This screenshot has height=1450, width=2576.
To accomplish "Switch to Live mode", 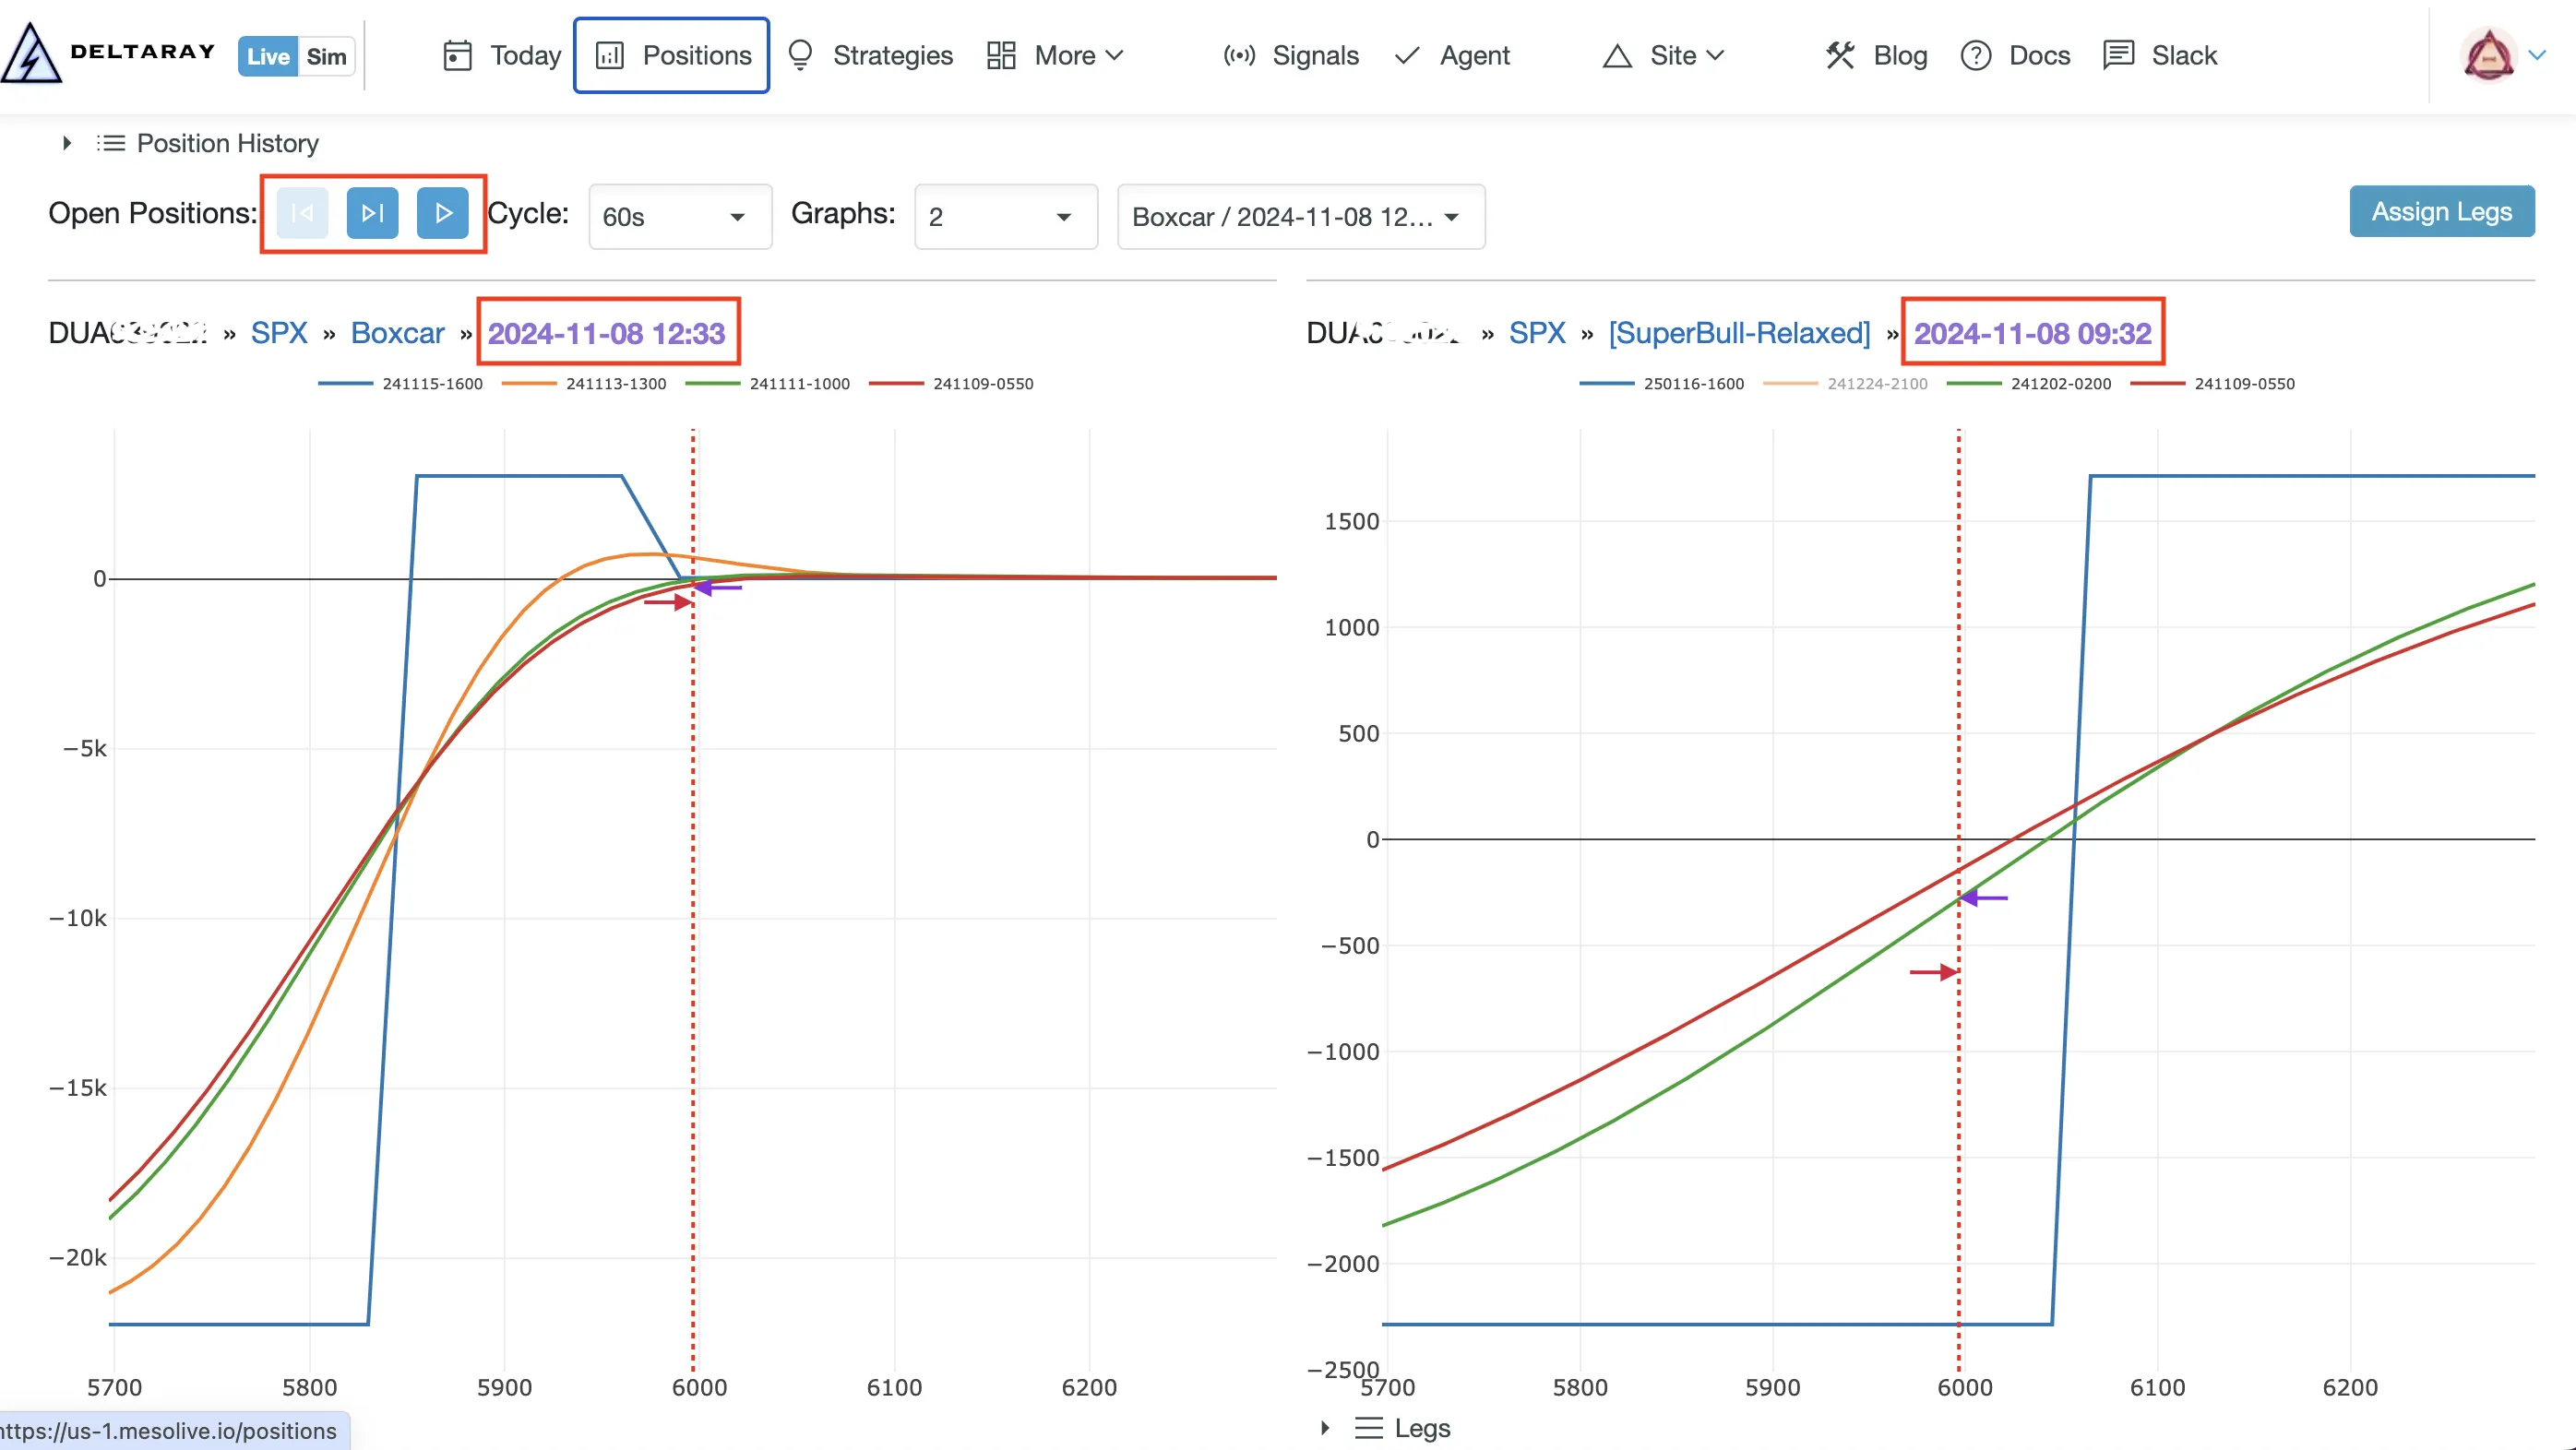I will (267, 56).
